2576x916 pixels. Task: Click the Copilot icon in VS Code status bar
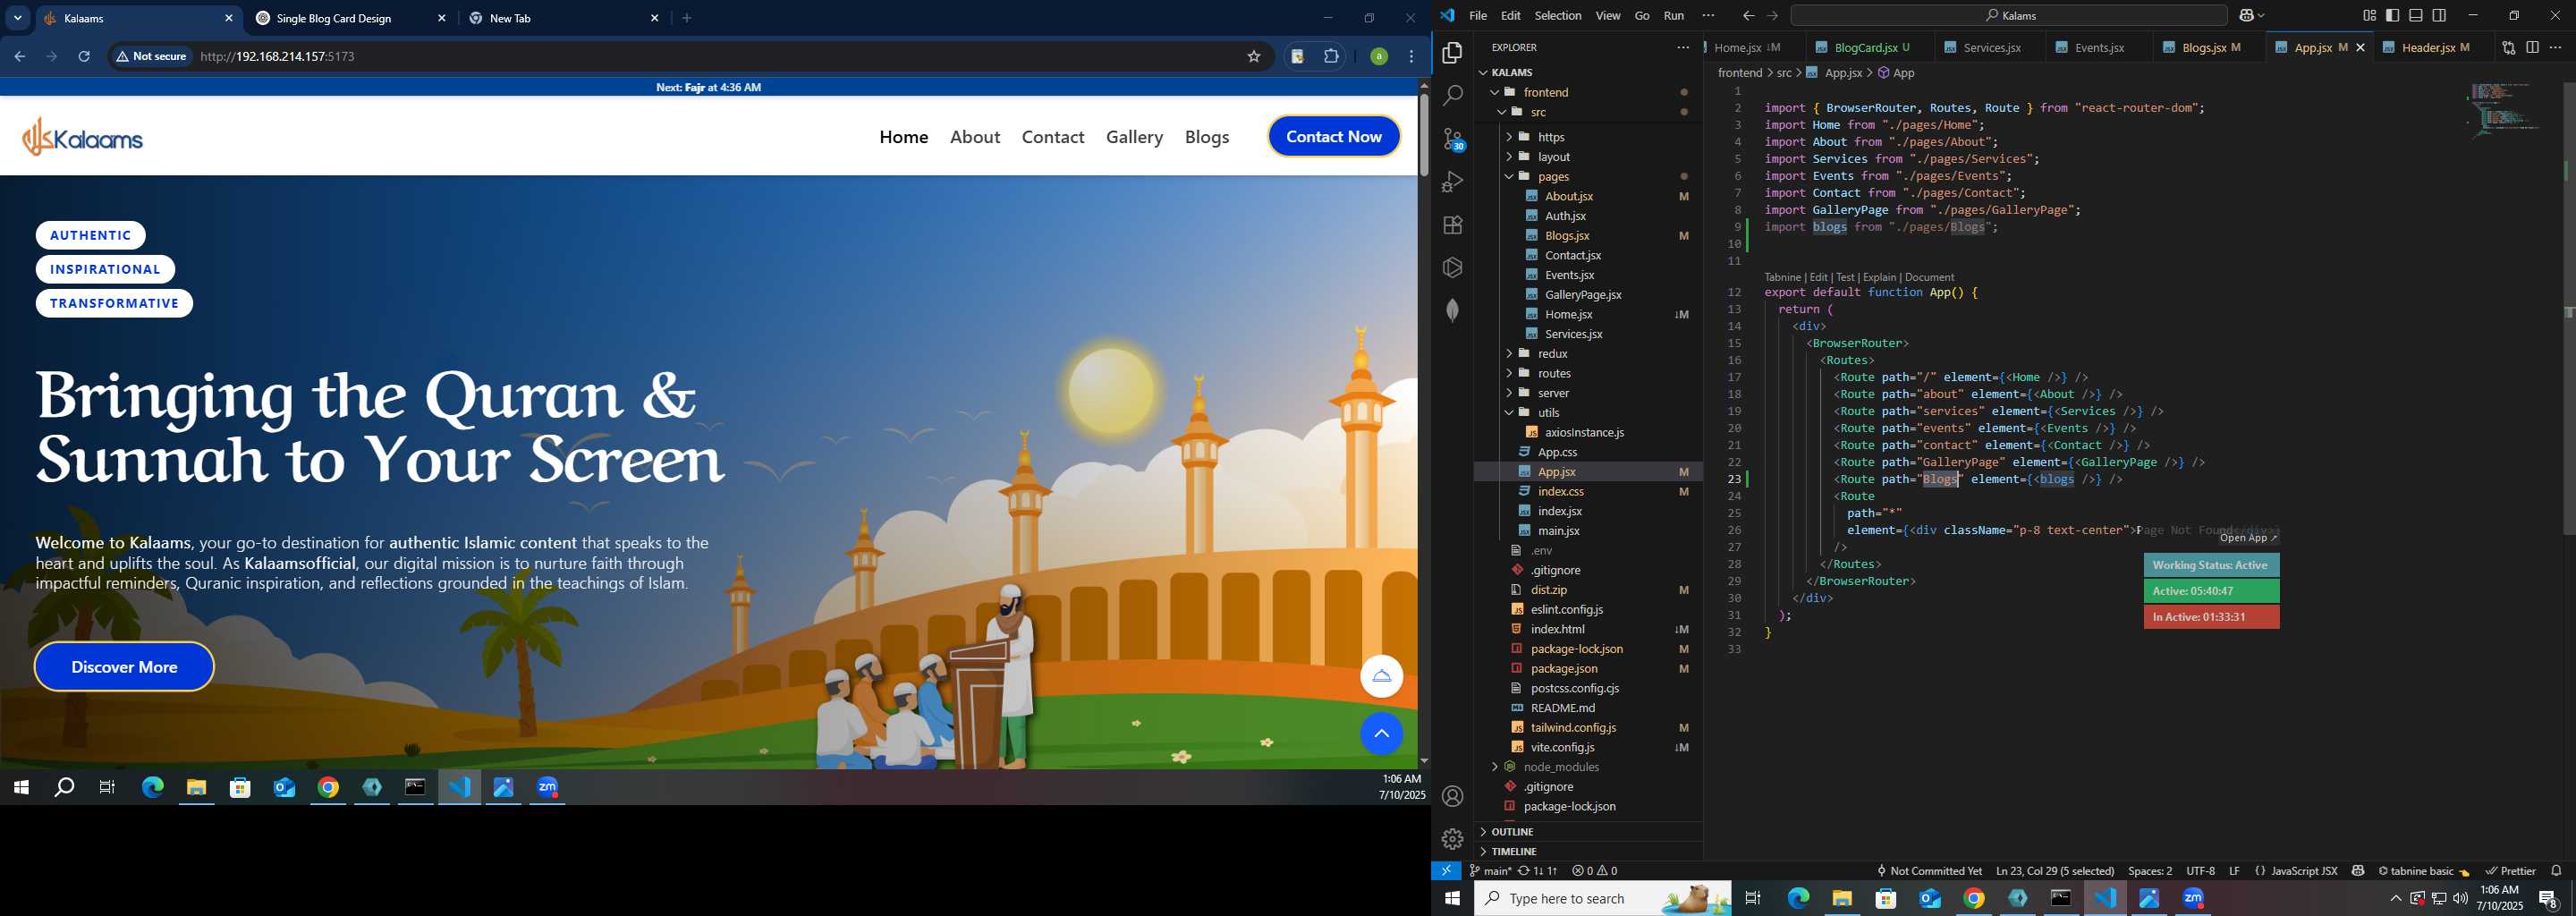2358,871
